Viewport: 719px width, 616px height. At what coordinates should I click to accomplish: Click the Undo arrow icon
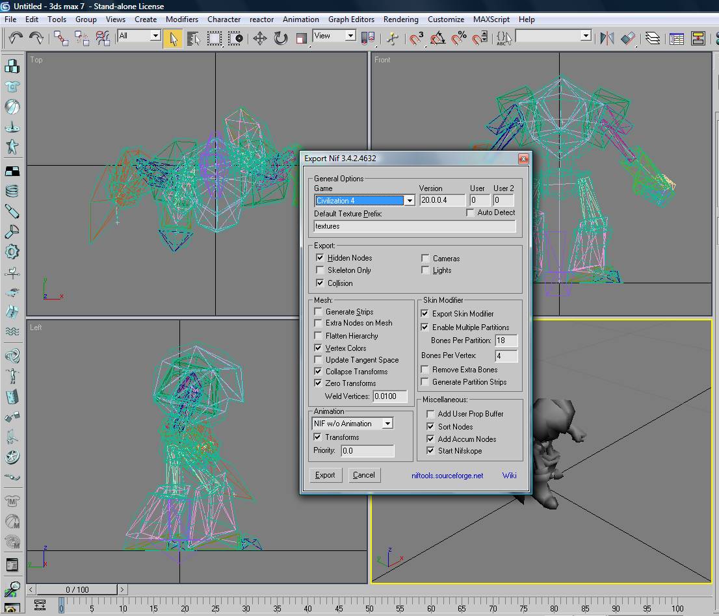point(16,38)
